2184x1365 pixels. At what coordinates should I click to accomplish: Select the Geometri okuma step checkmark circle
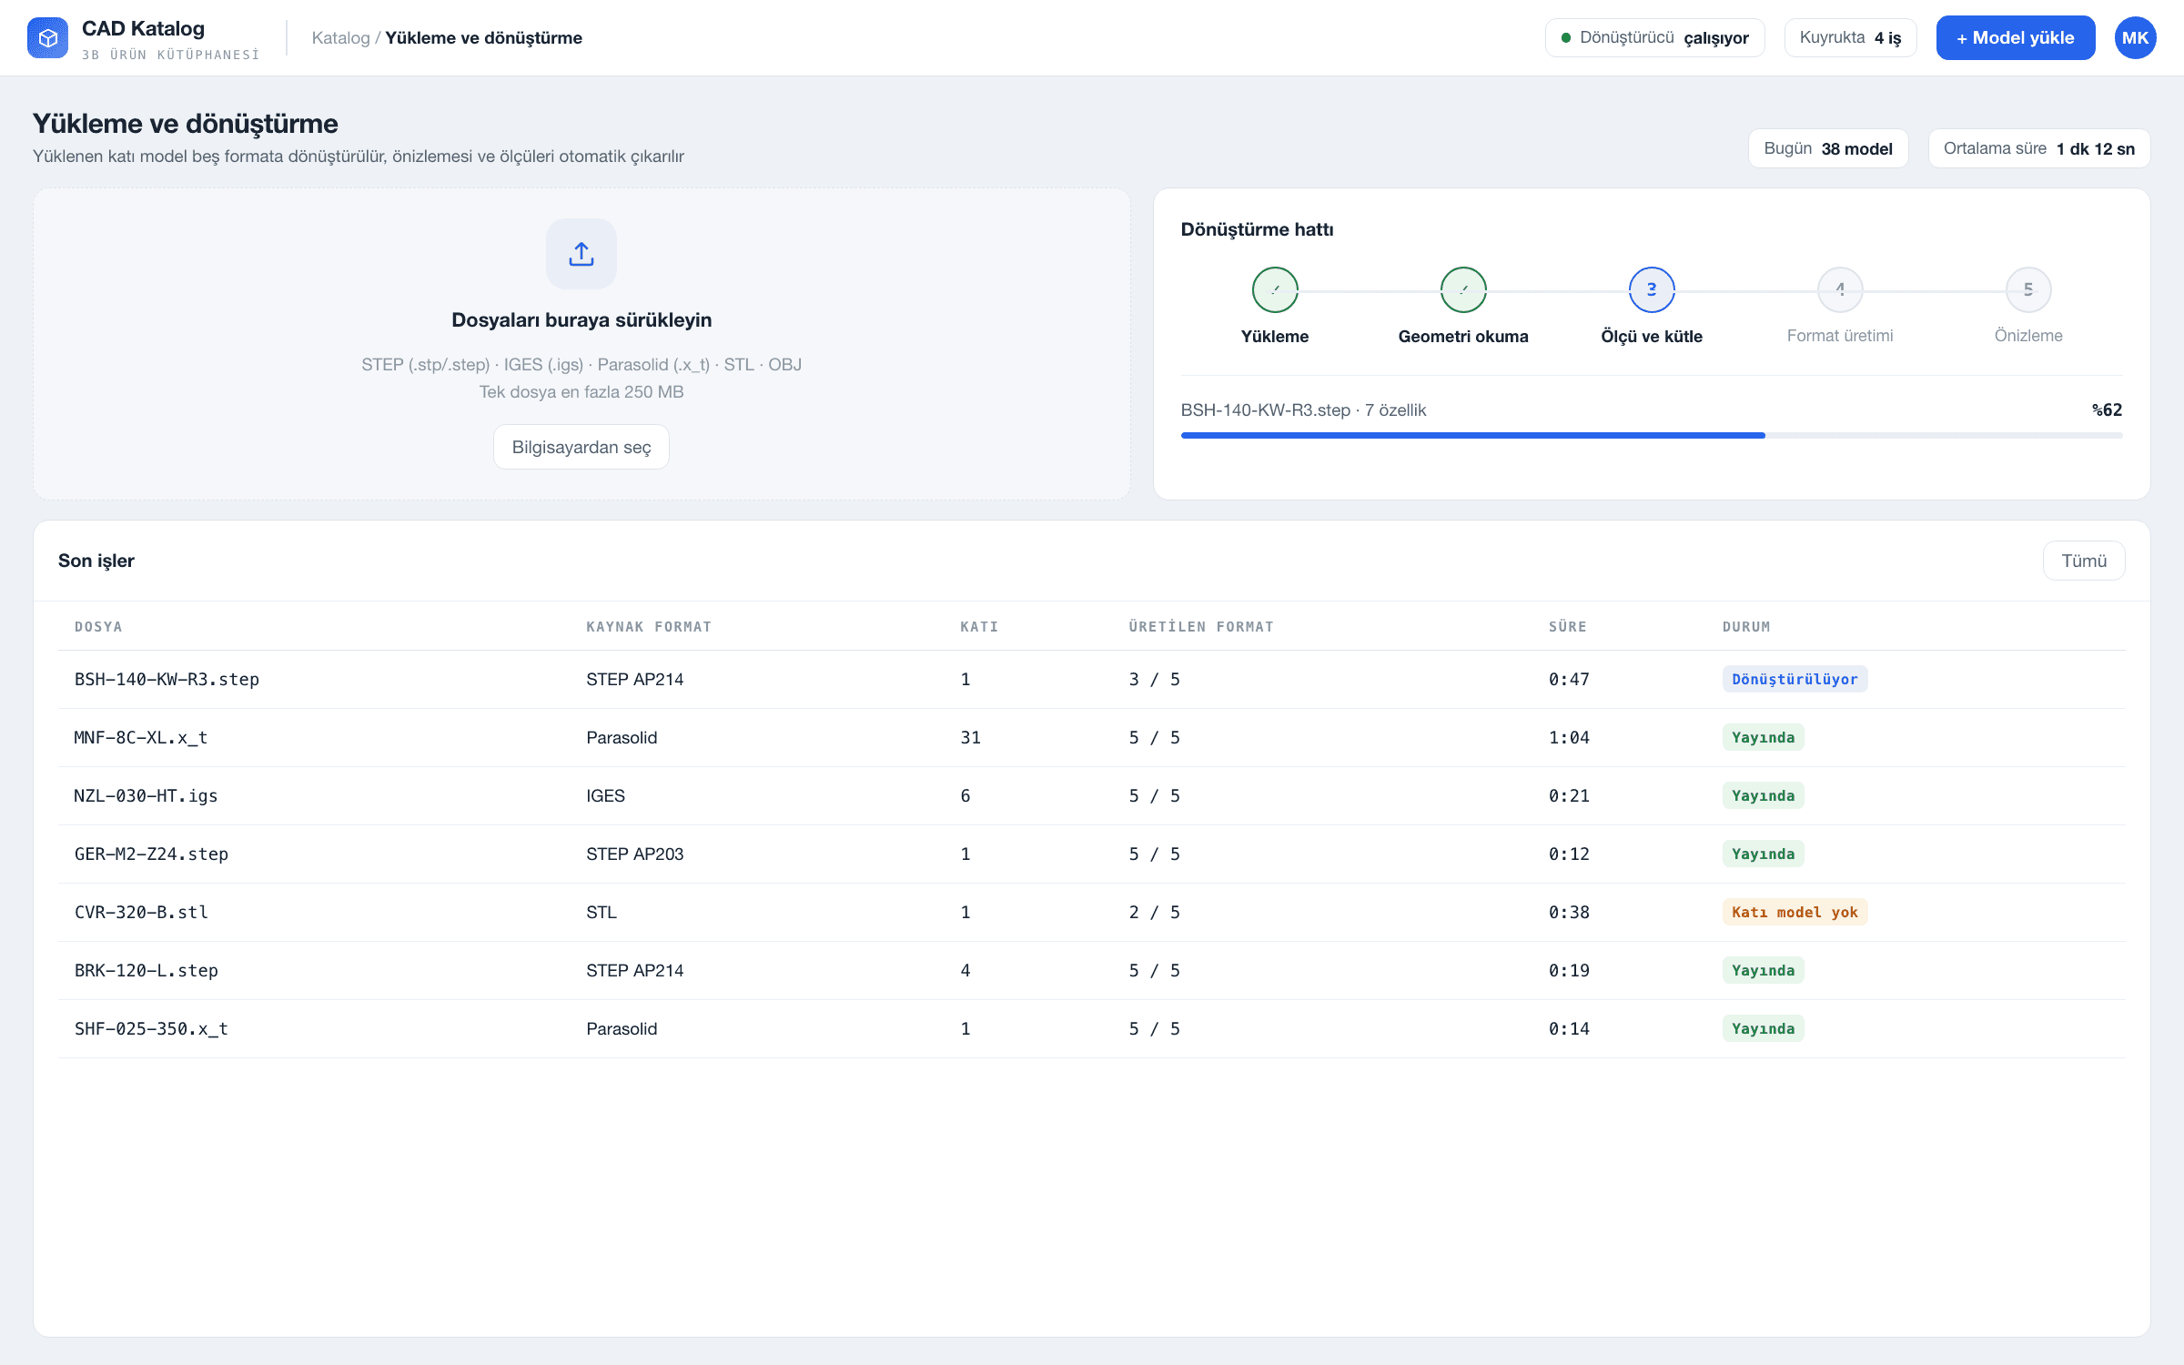(x=1463, y=289)
